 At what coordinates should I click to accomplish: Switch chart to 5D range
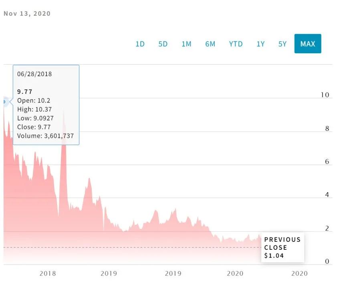click(x=163, y=44)
